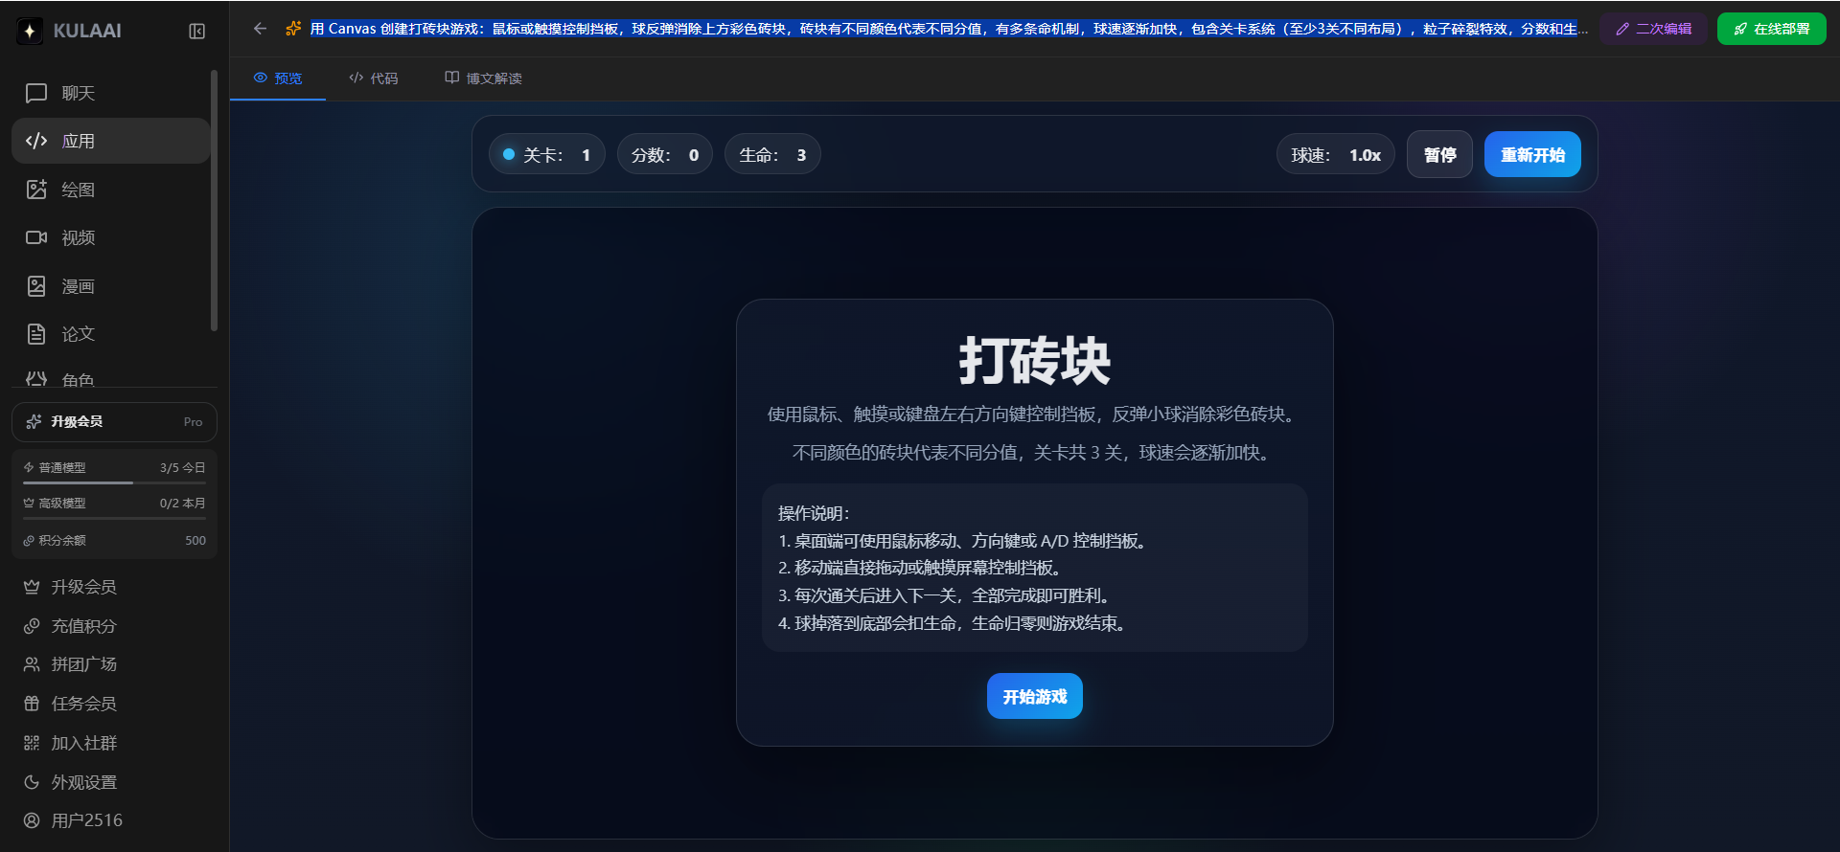Open the 漫画 comics section
Image resolution: width=1840 pixels, height=852 pixels.
click(x=110, y=286)
